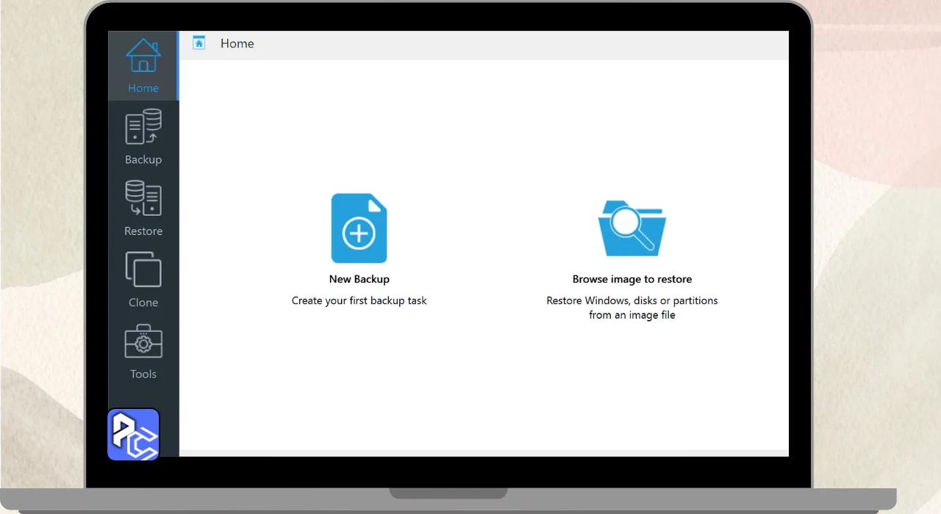The width and height of the screenshot is (941, 514).
Task: Click the Home title in header bar
Action: (237, 43)
